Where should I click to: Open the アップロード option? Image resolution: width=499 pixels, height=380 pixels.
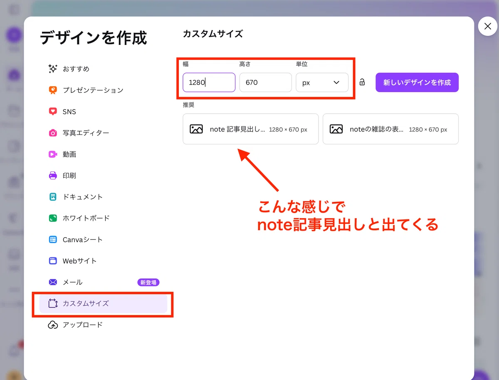[103, 325]
